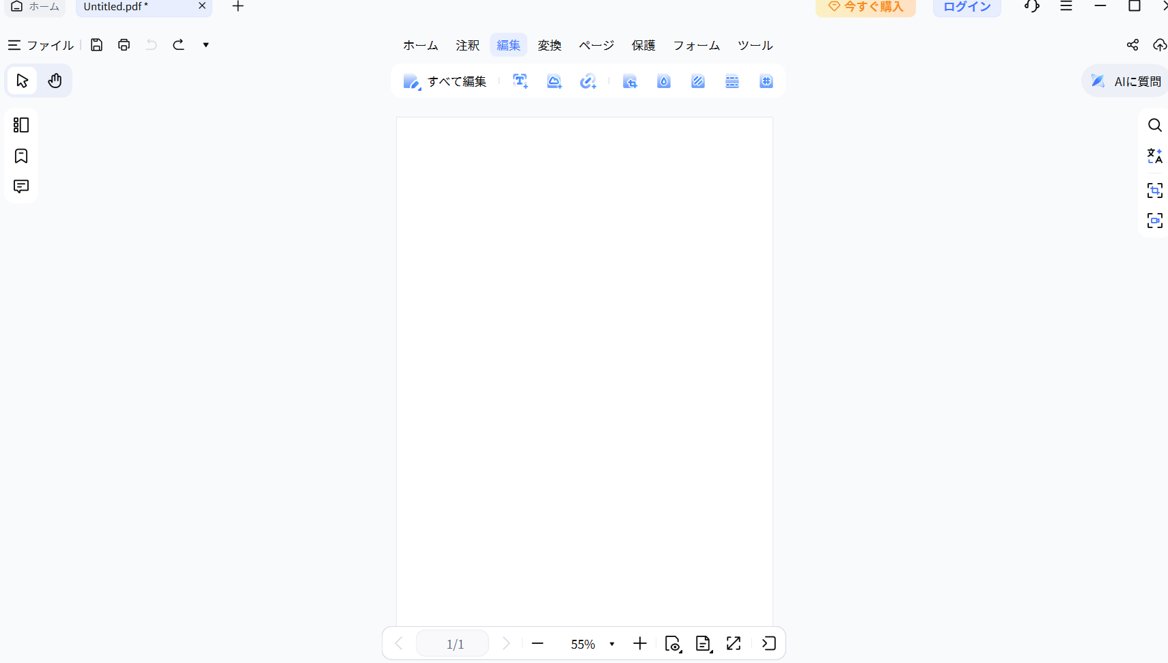
Task: Click the ログイン button
Action: tap(967, 6)
